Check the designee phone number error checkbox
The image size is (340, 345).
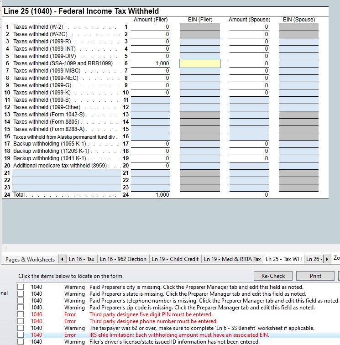point(21,321)
